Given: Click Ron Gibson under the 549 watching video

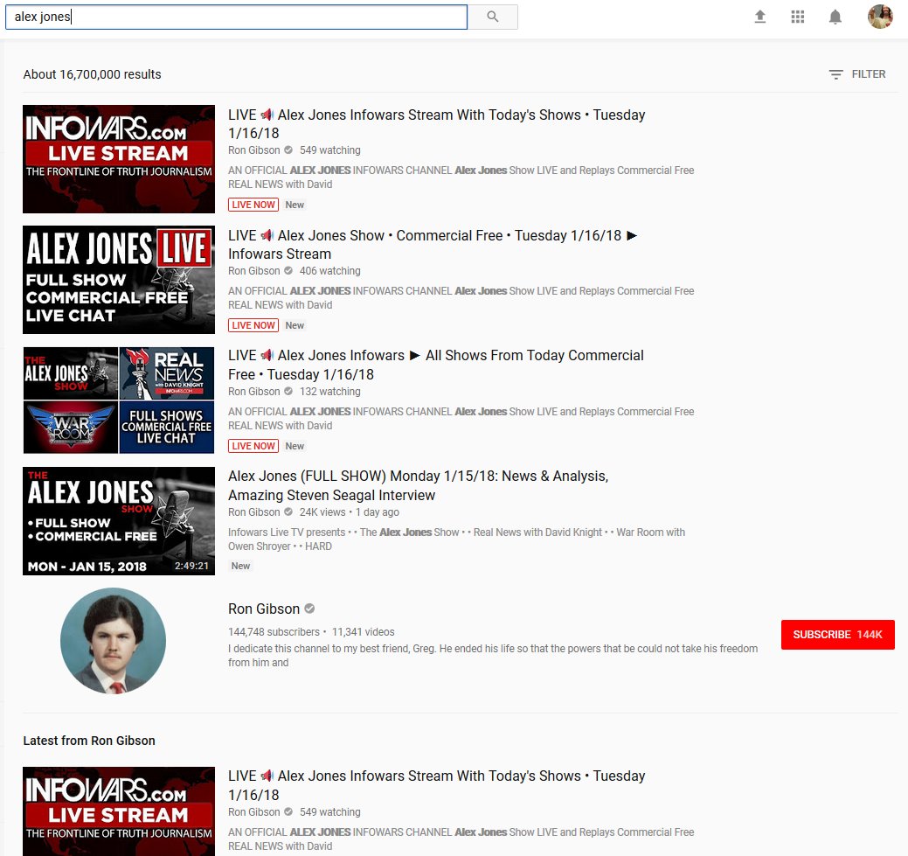Looking at the screenshot, I should pos(253,150).
